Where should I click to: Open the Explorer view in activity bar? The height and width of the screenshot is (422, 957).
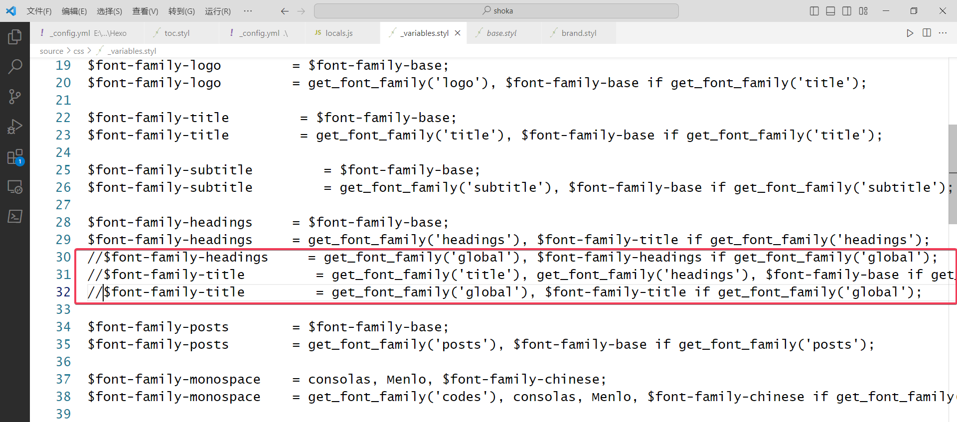(x=15, y=36)
